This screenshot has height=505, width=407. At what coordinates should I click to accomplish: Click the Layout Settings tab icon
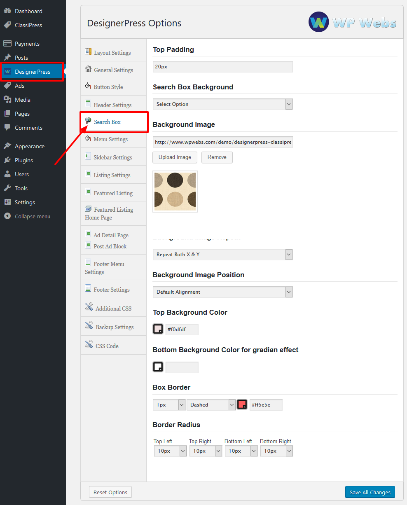[88, 52]
